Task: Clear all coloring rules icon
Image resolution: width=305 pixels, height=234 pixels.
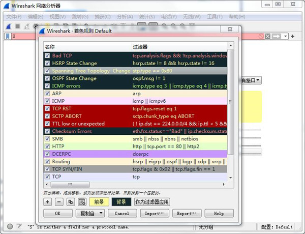Action: point(82,202)
